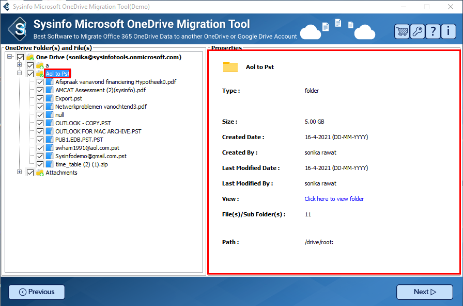
Task: Click the Export.pst file icon
Action: (50, 98)
